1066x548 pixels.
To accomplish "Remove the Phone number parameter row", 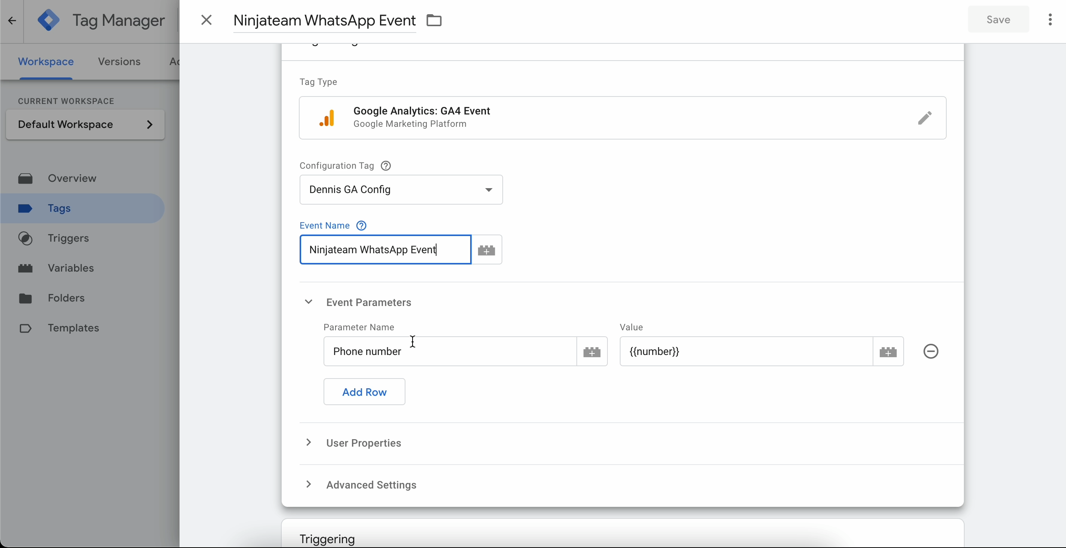I will (931, 351).
